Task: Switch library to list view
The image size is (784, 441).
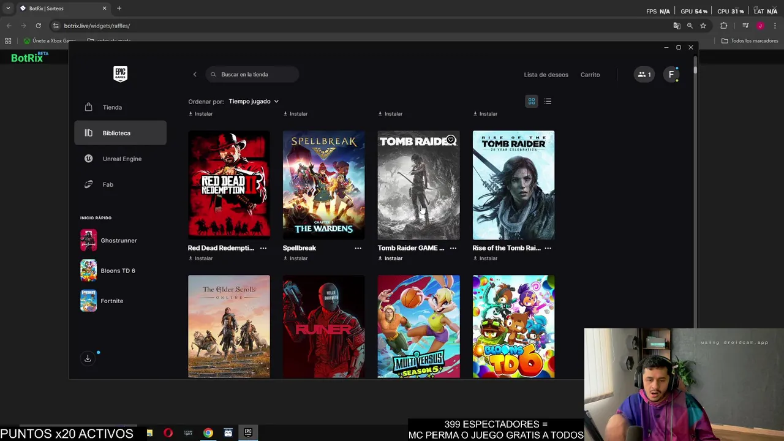Action: 548,102
